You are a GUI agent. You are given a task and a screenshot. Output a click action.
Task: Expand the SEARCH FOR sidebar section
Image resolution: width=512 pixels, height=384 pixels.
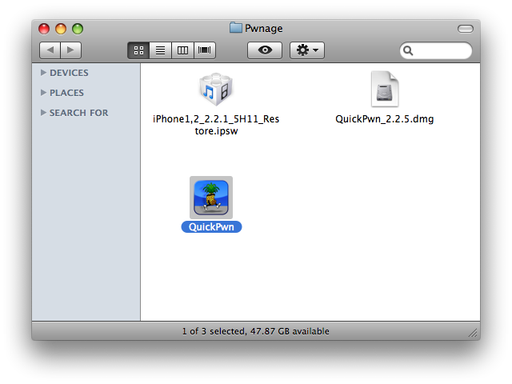(43, 113)
